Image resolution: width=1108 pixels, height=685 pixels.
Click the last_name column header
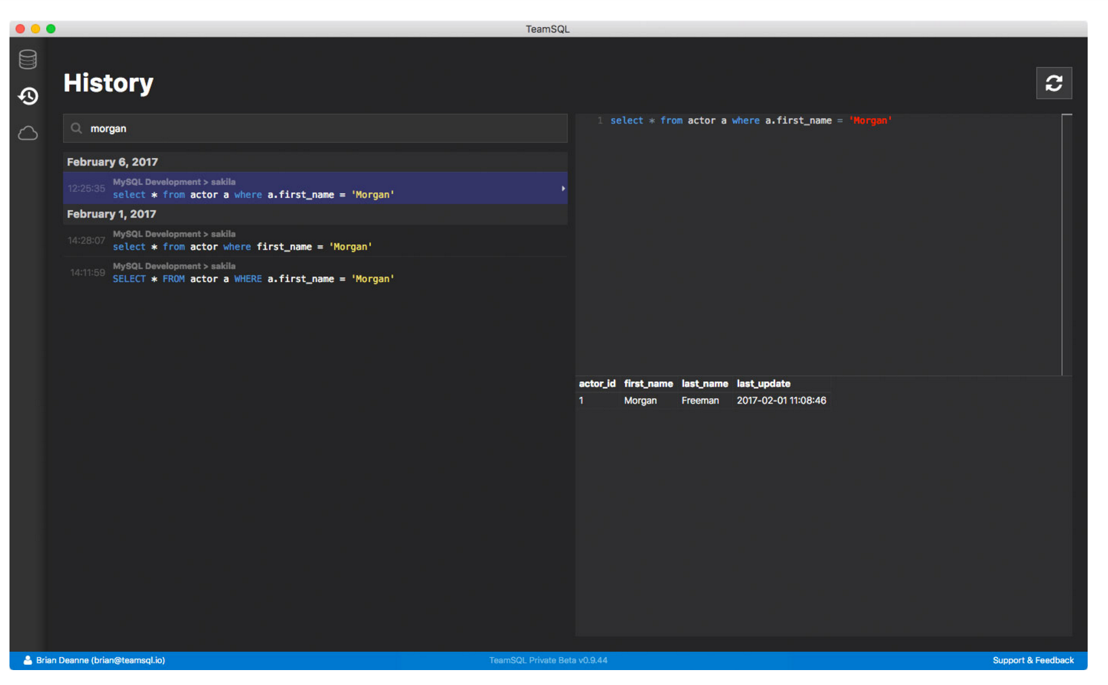point(705,384)
